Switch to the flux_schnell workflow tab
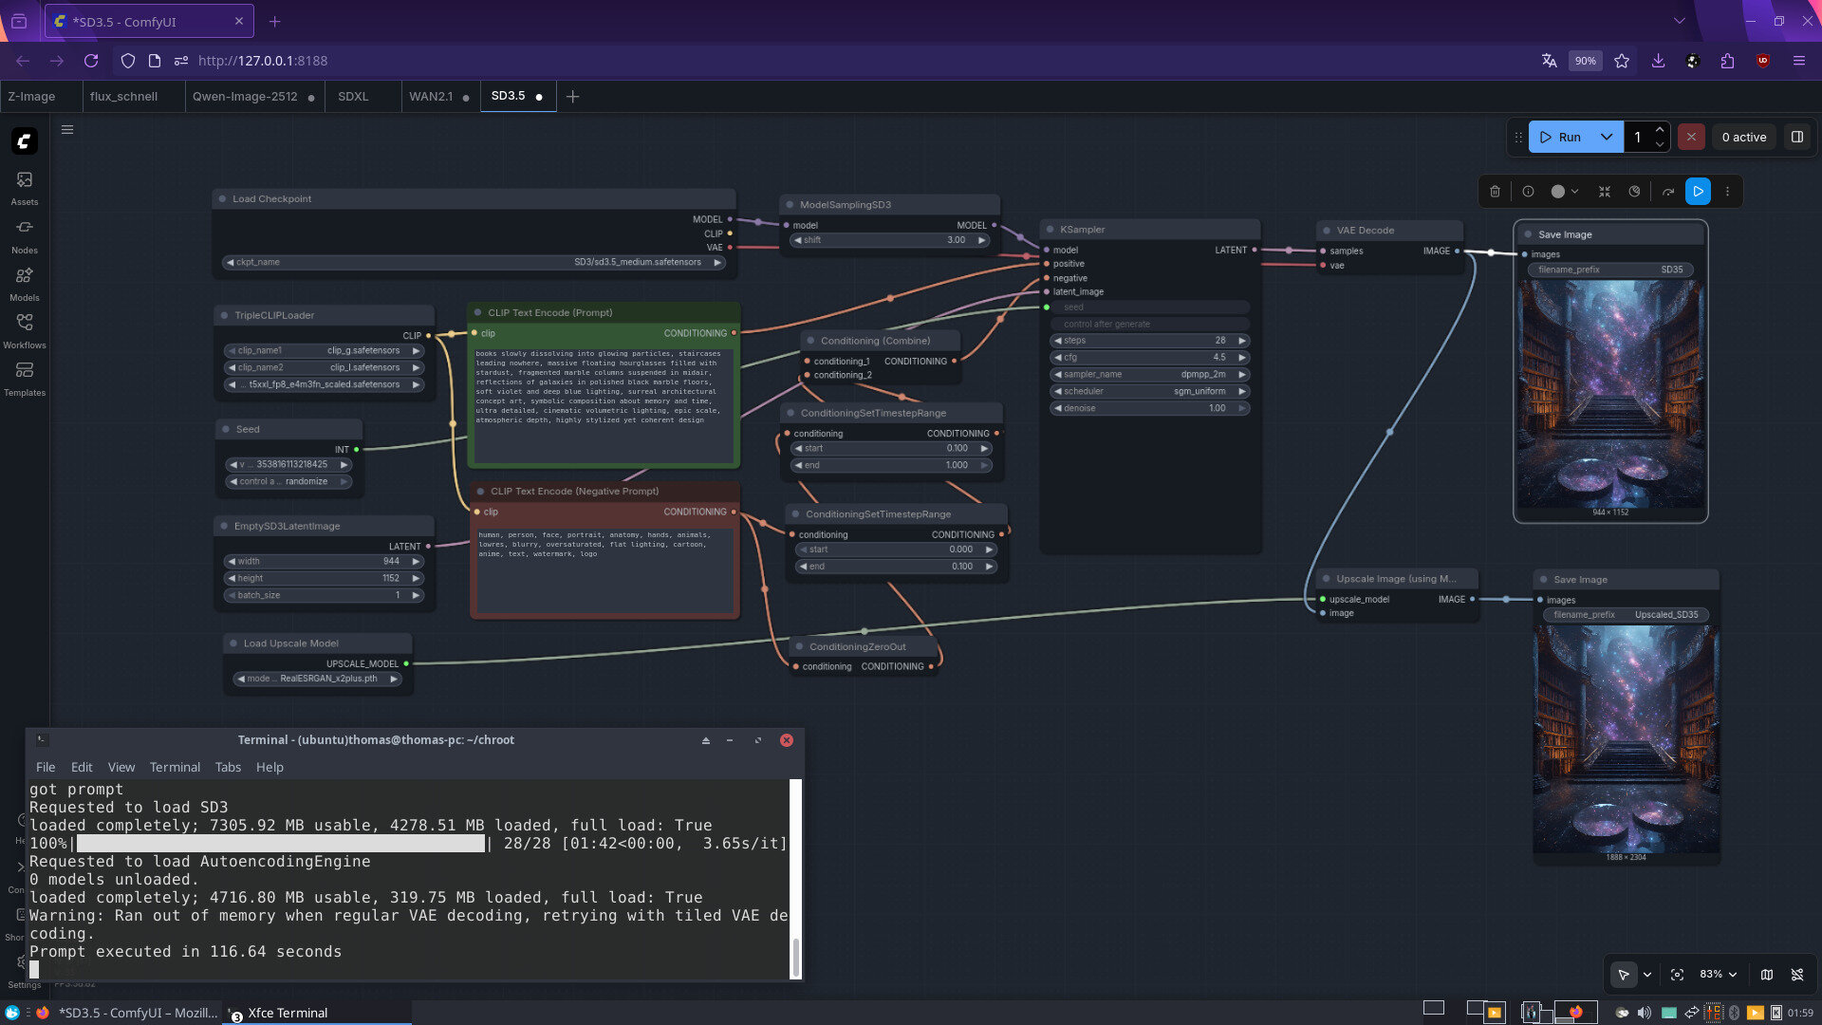 click(123, 96)
